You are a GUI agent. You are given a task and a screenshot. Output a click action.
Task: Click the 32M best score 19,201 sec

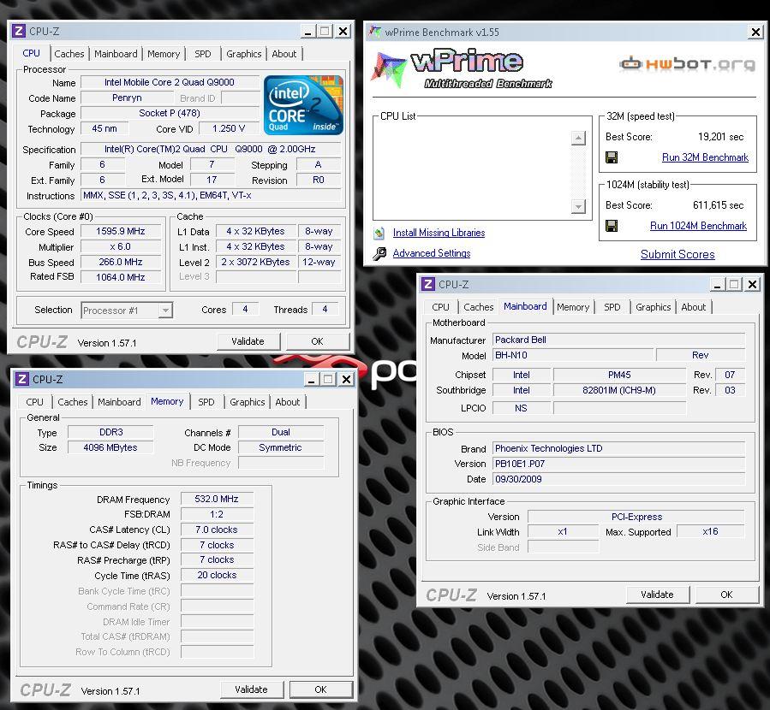coord(721,137)
